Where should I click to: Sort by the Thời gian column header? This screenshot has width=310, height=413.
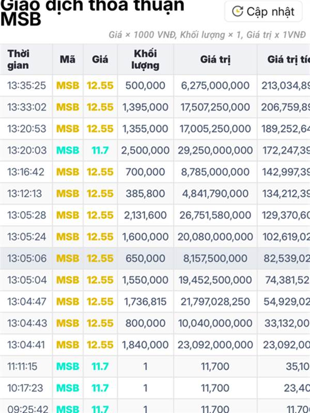pos(19,59)
